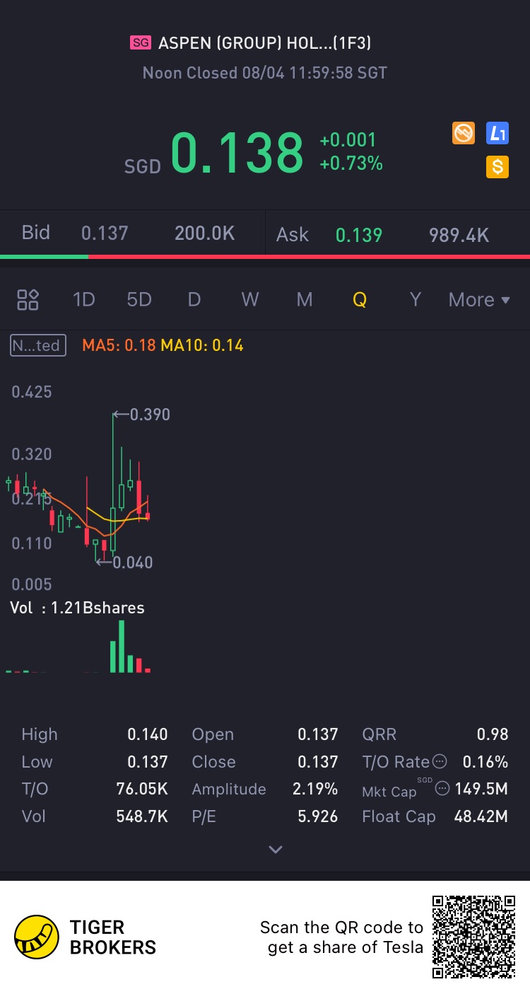The image size is (530, 994).
Task: Select the Q quarterly chart tab
Action: pos(360,300)
